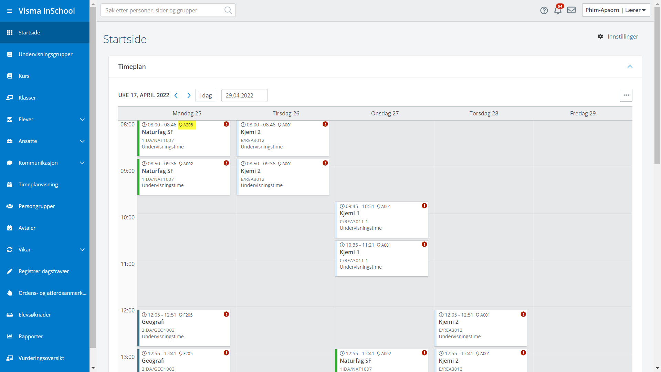Open the Timeplan three-dots options button
661x372 pixels.
pos(626,95)
